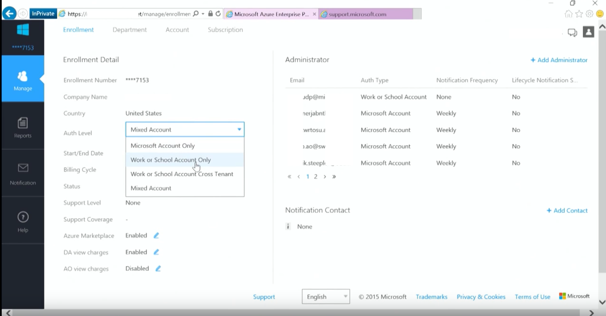Select Microsoft Account Only option
606x316 pixels.
(x=185, y=145)
